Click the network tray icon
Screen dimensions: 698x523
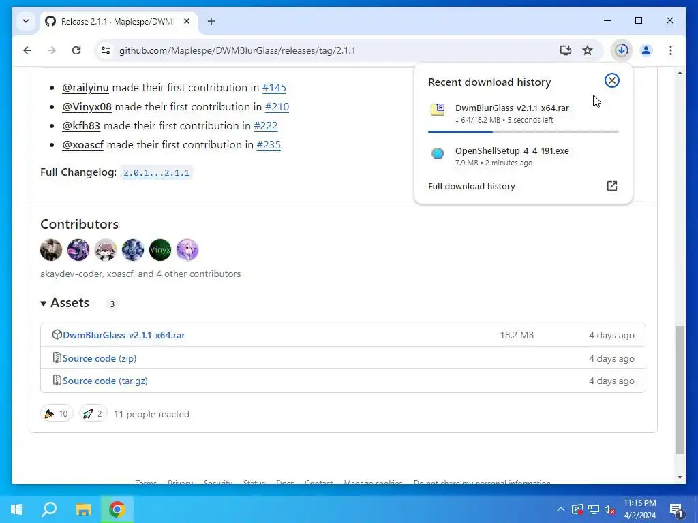[594, 509]
